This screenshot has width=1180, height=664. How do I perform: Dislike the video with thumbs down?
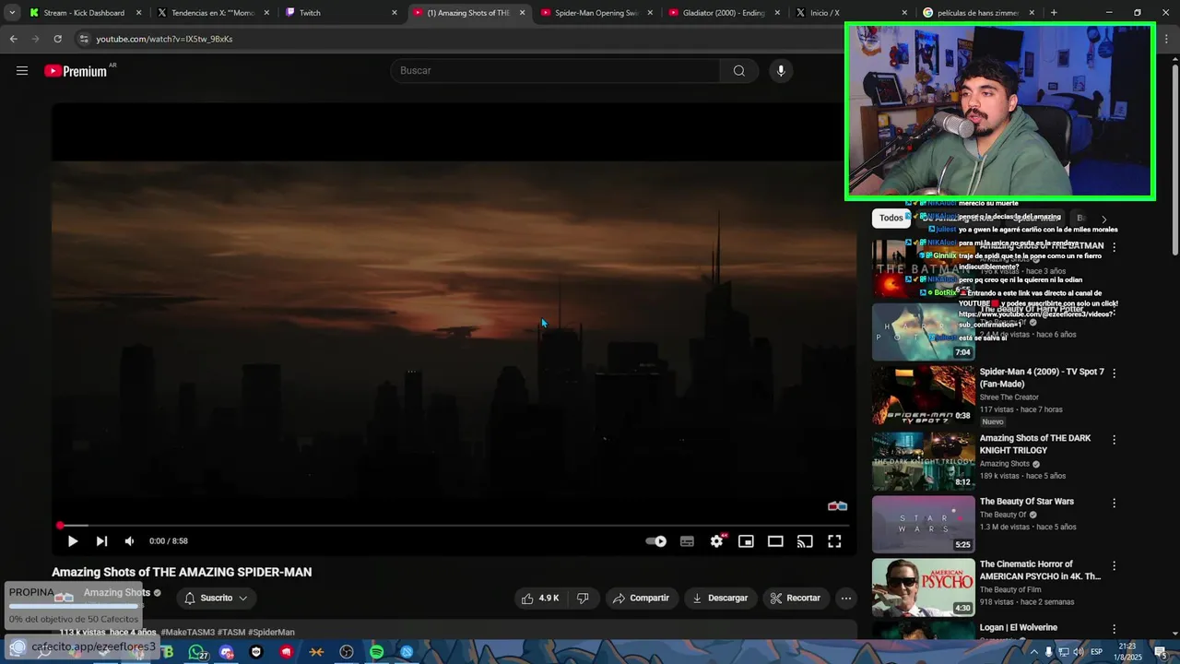(584, 598)
